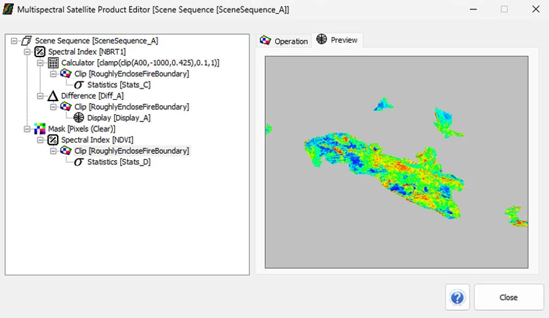Collapse the Spectral Index NDVI node
The image size is (549, 318).
pos(40,140)
